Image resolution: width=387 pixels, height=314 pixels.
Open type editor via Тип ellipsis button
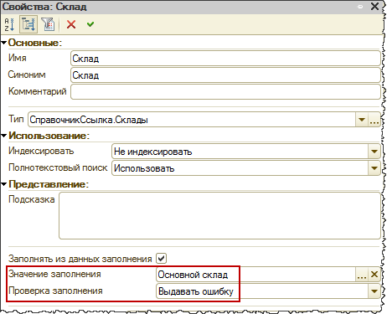pyautogui.click(x=374, y=120)
